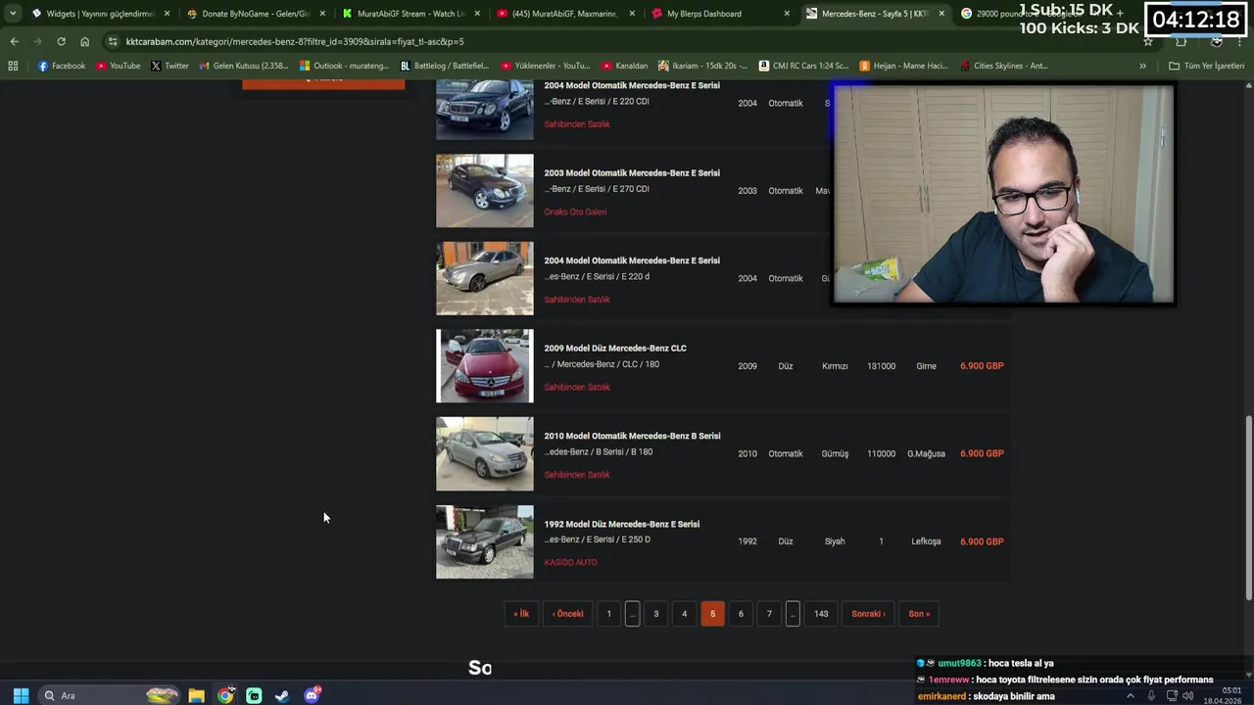Open File Explorer from the taskbar

[x=196, y=695]
